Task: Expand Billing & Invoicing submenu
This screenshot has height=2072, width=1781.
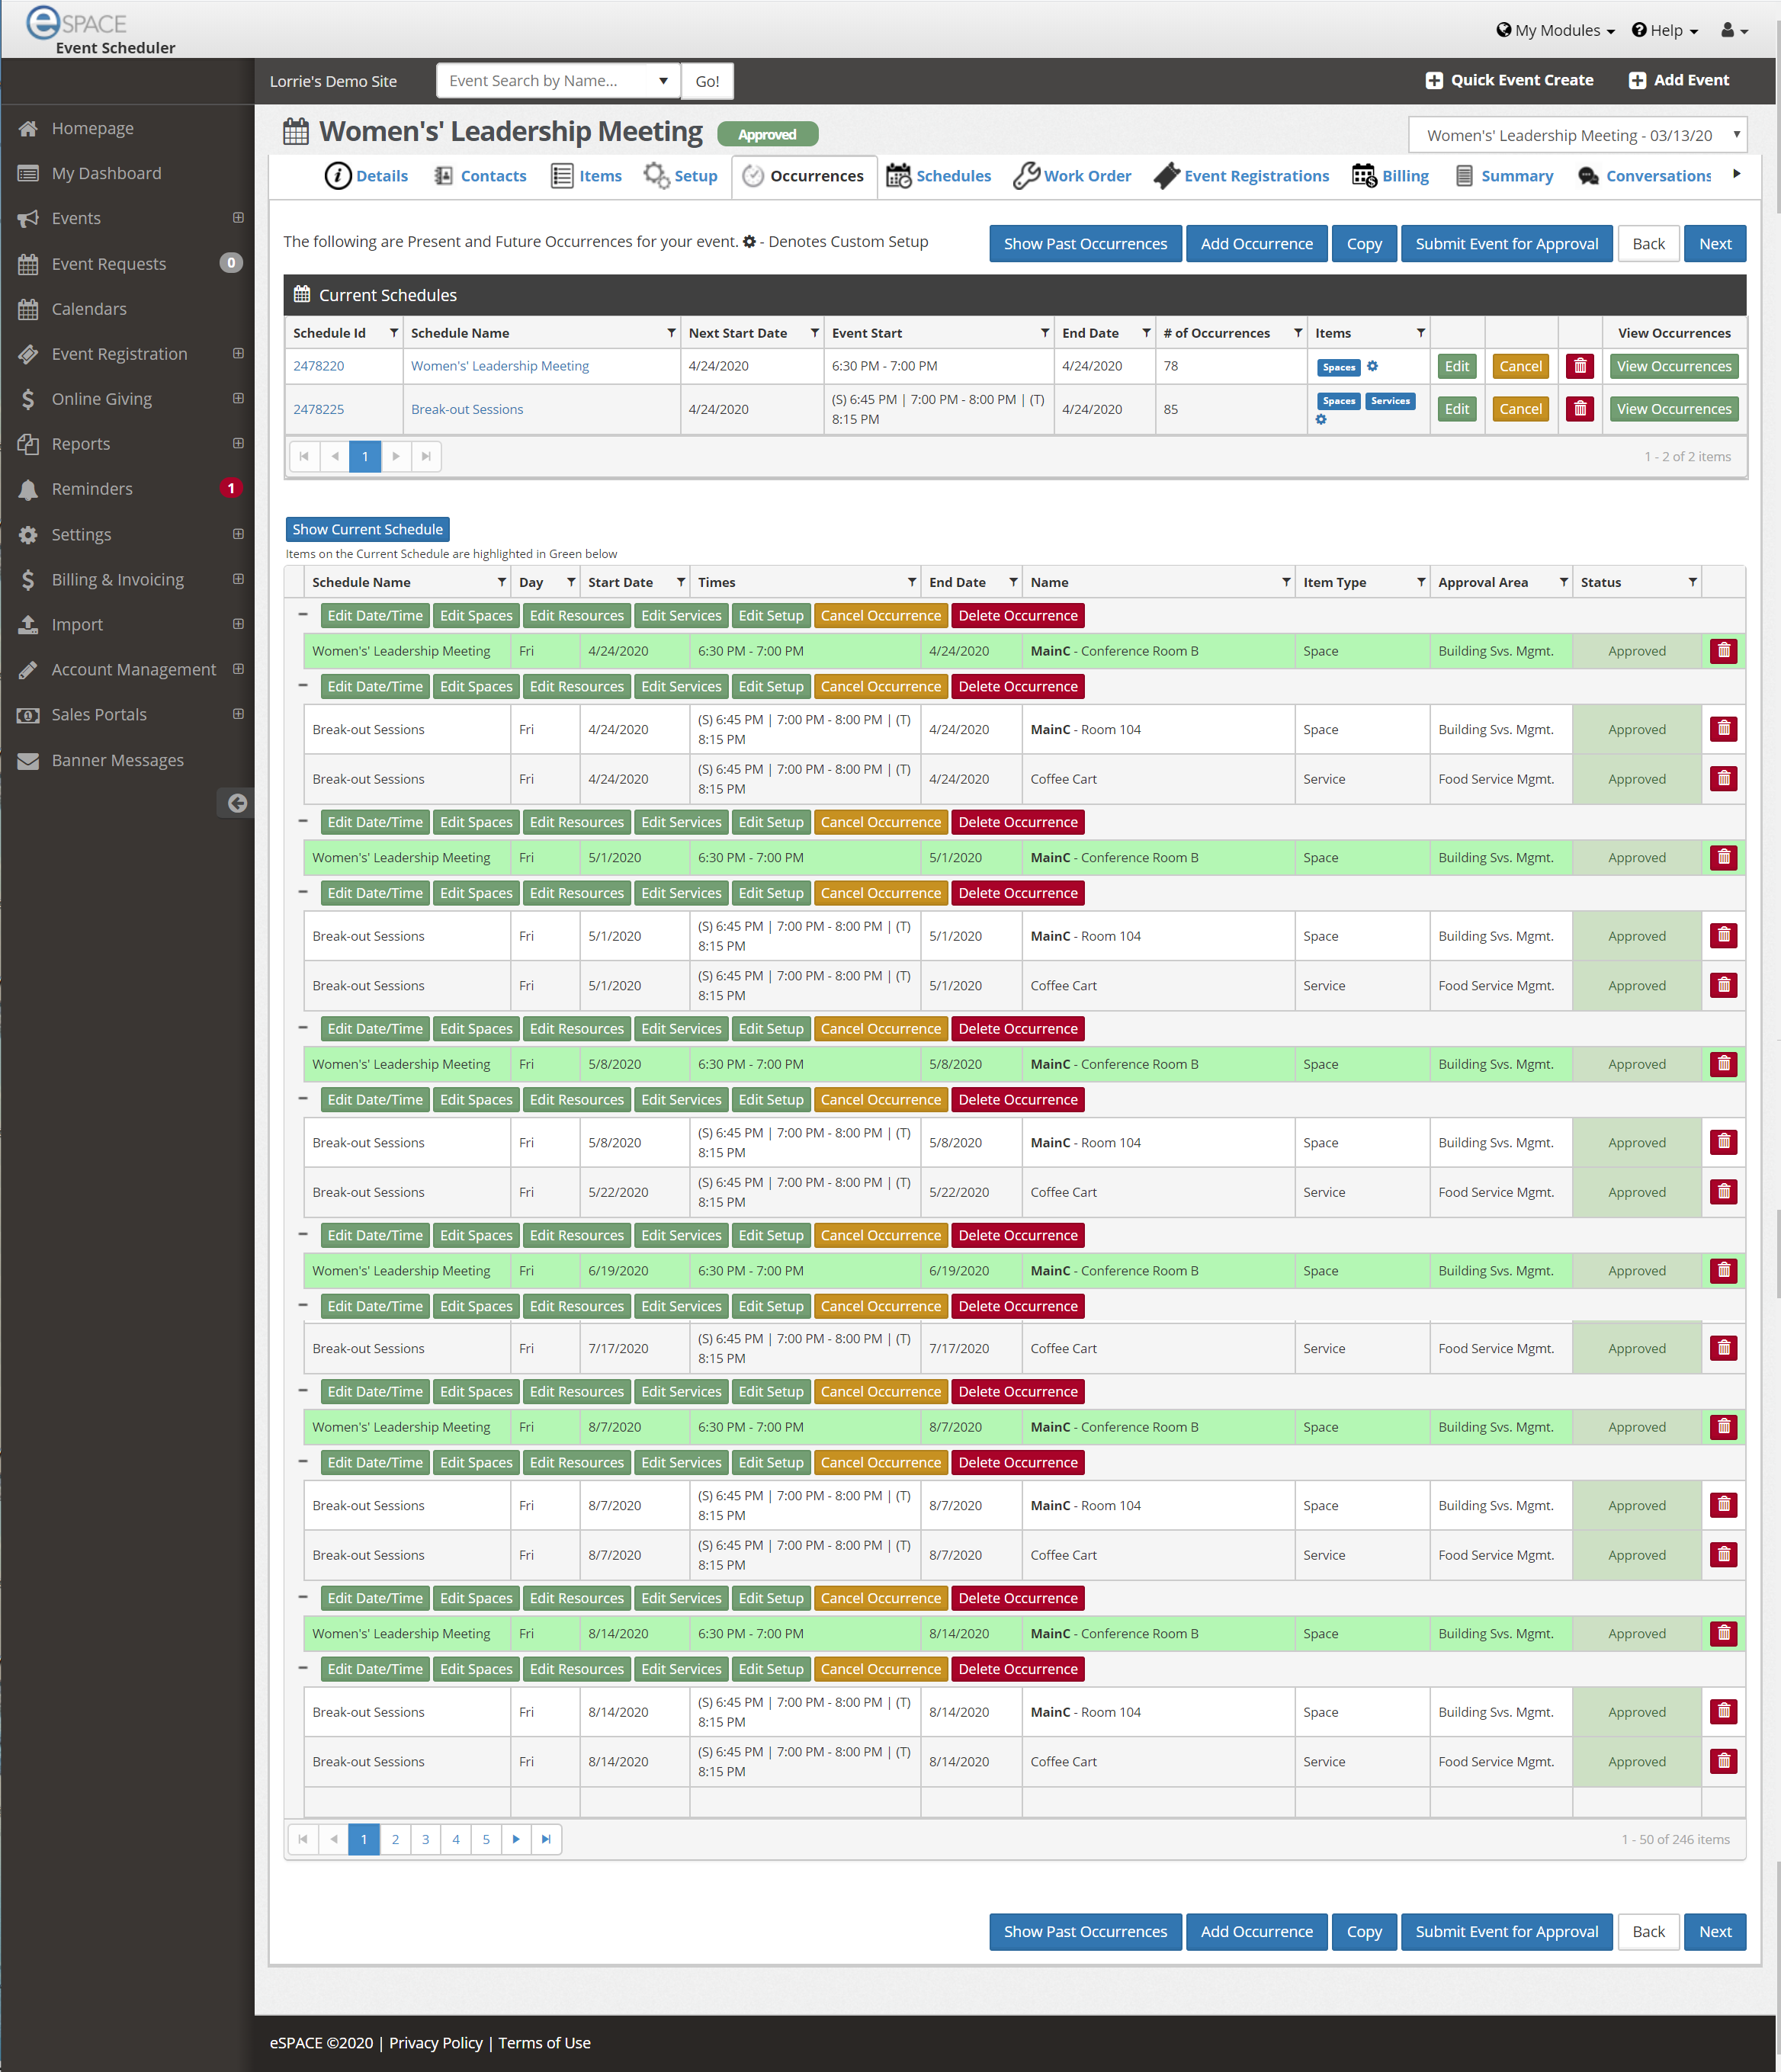Action: [238, 579]
